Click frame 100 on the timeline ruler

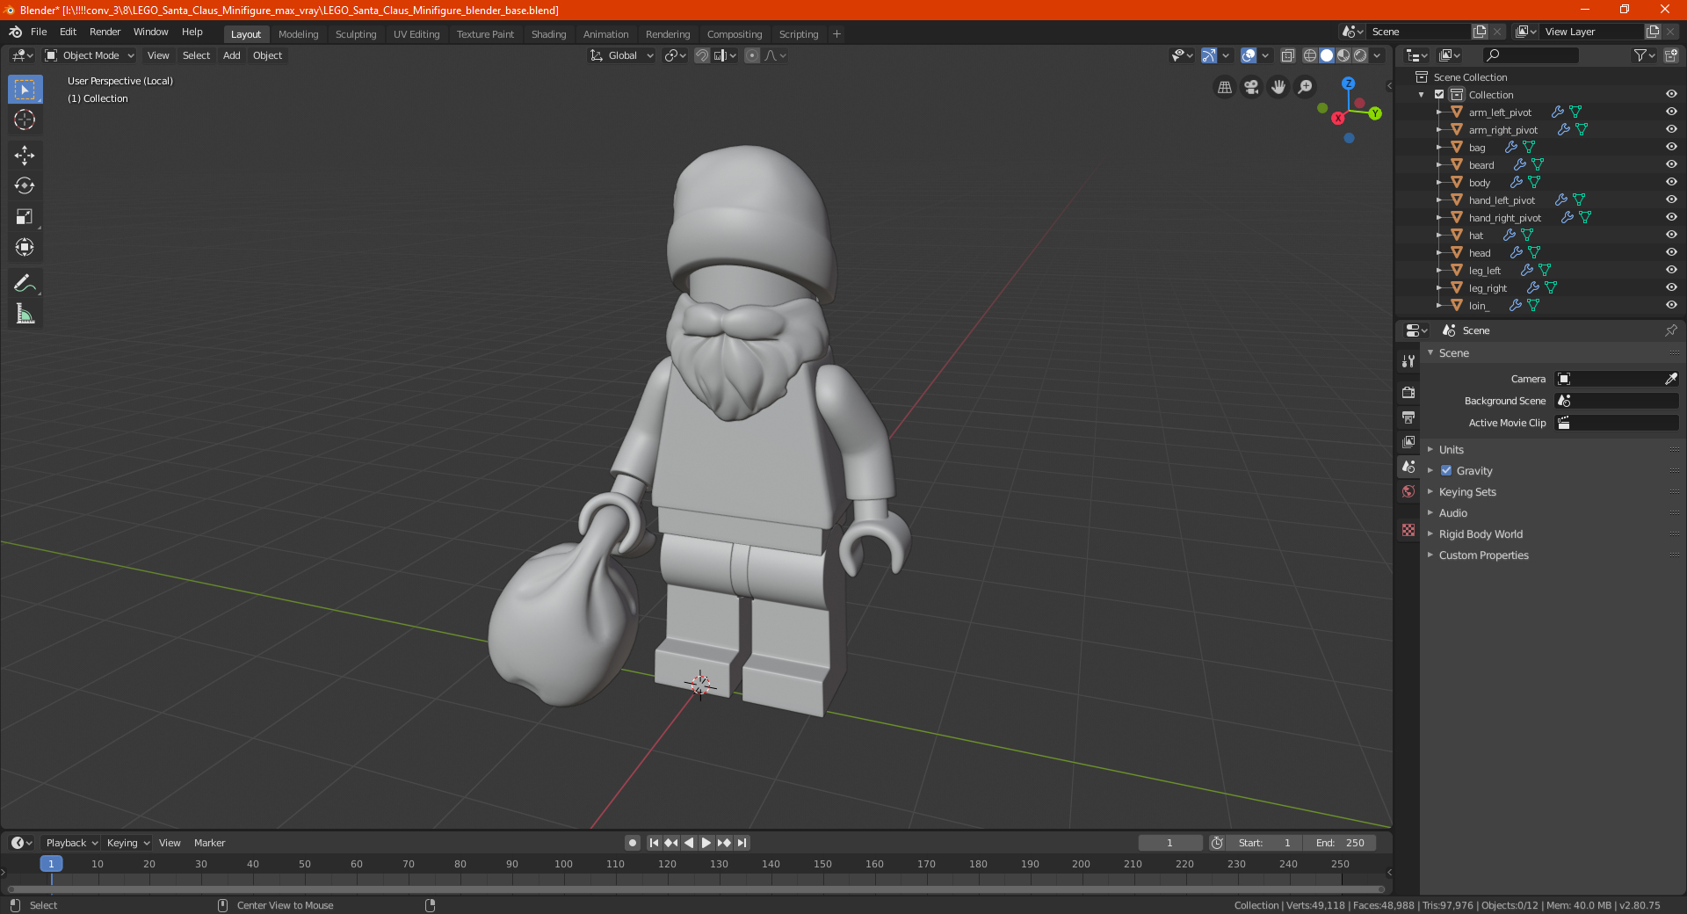(563, 864)
